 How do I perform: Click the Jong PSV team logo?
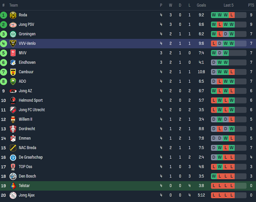(x=13, y=25)
